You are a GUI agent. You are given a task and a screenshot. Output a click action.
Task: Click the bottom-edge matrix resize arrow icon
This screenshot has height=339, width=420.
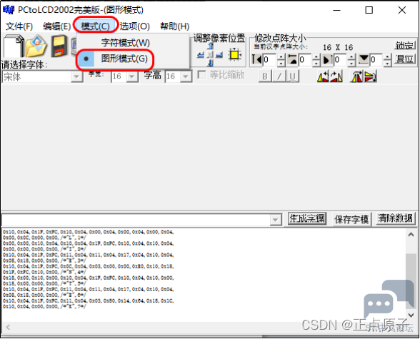[364, 59]
